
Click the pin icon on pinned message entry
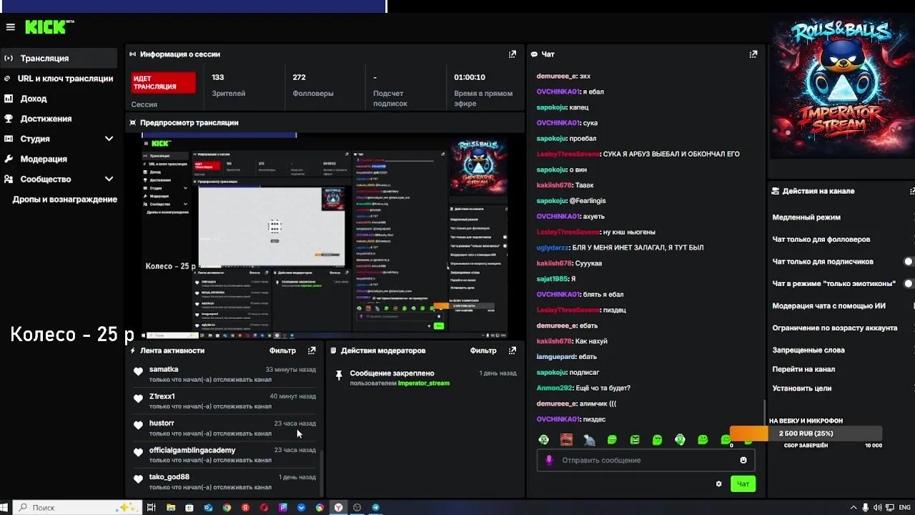click(x=339, y=375)
